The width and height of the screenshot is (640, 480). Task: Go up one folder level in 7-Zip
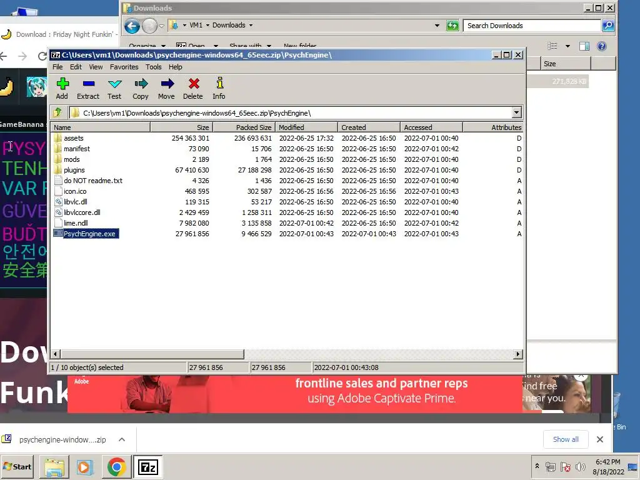tap(57, 112)
